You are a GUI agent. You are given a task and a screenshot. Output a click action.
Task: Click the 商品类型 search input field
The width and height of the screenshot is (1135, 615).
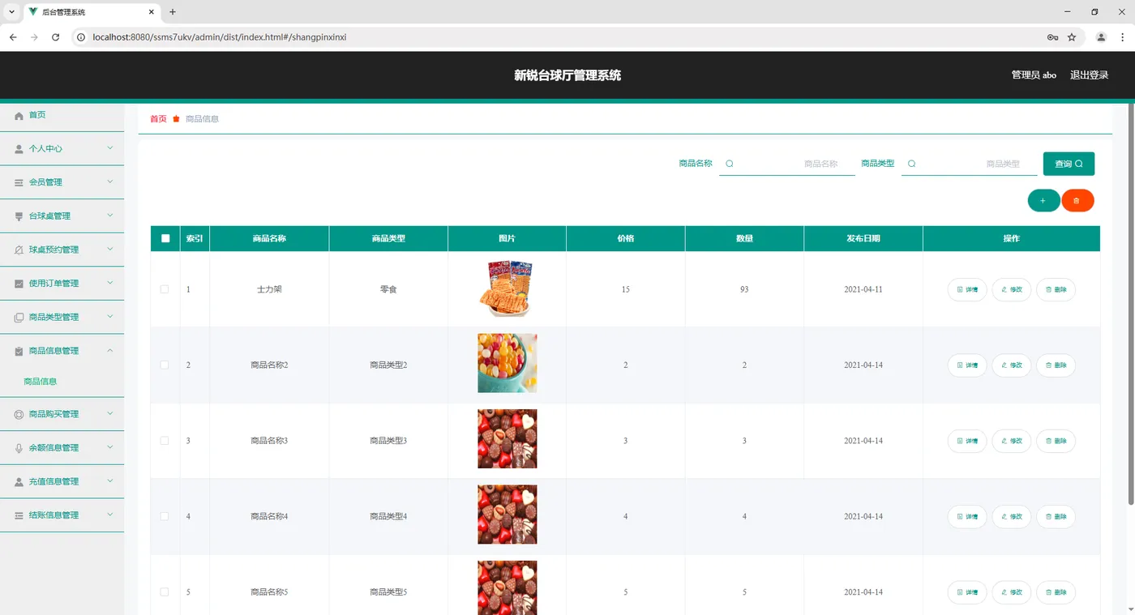(x=970, y=164)
